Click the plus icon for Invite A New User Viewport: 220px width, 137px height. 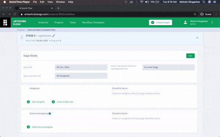[x=53, y=102]
